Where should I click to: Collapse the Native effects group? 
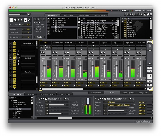click(10, 100)
